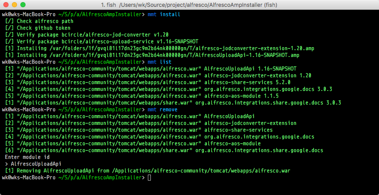Click the typed '> AlfrescoUploadApi' input line
This screenshot has height=195, width=379.
coord(33,164)
